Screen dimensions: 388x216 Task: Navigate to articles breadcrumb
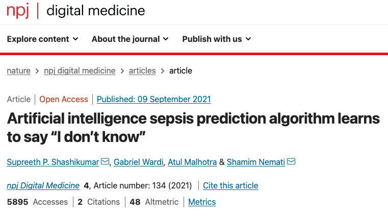tap(142, 70)
